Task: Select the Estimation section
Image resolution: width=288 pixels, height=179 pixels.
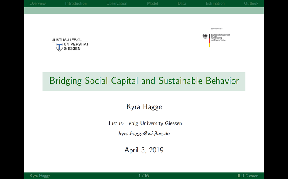Action: pyautogui.click(x=215, y=3)
